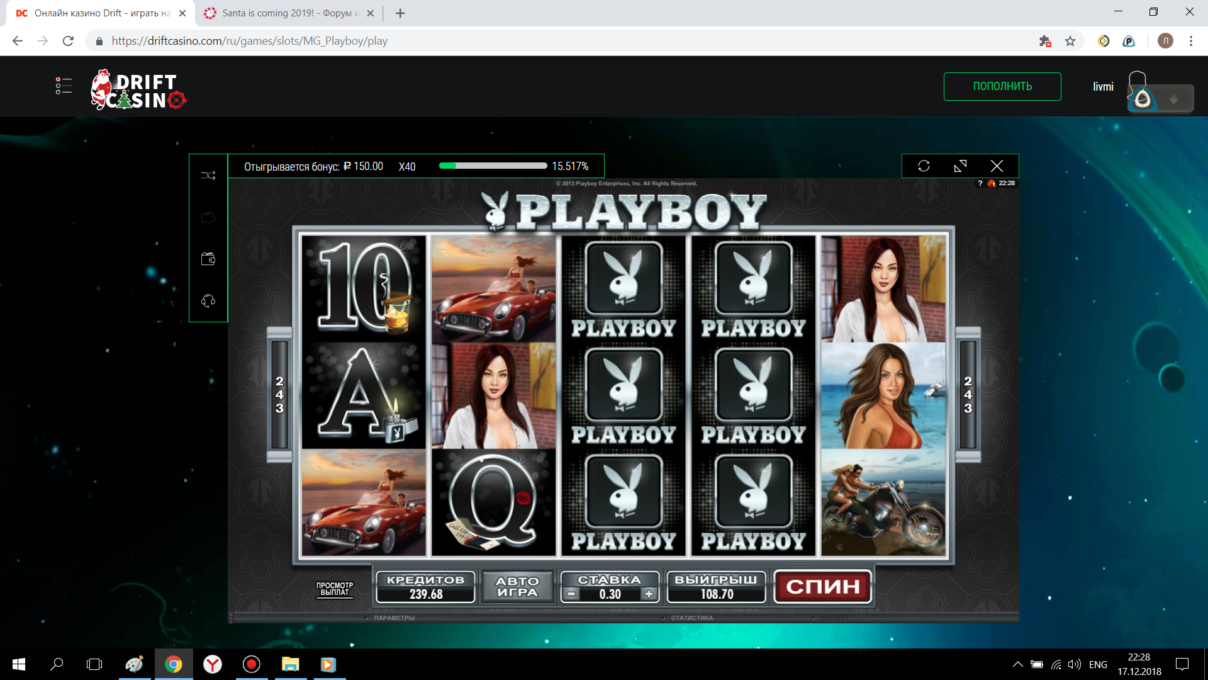Screen dimensions: 1208x680
Task: Open the casino menu list icon
Action: tap(64, 86)
